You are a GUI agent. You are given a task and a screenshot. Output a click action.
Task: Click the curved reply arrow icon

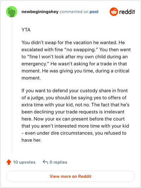coord(45,162)
